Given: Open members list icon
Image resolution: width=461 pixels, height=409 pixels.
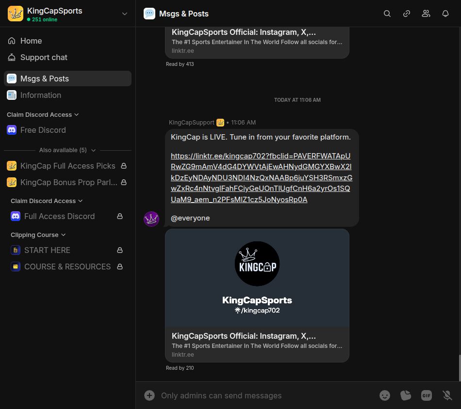Looking at the screenshot, I should 426,14.
